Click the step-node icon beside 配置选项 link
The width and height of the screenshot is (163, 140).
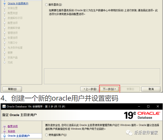pyautogui.click(x=4, y=127)
